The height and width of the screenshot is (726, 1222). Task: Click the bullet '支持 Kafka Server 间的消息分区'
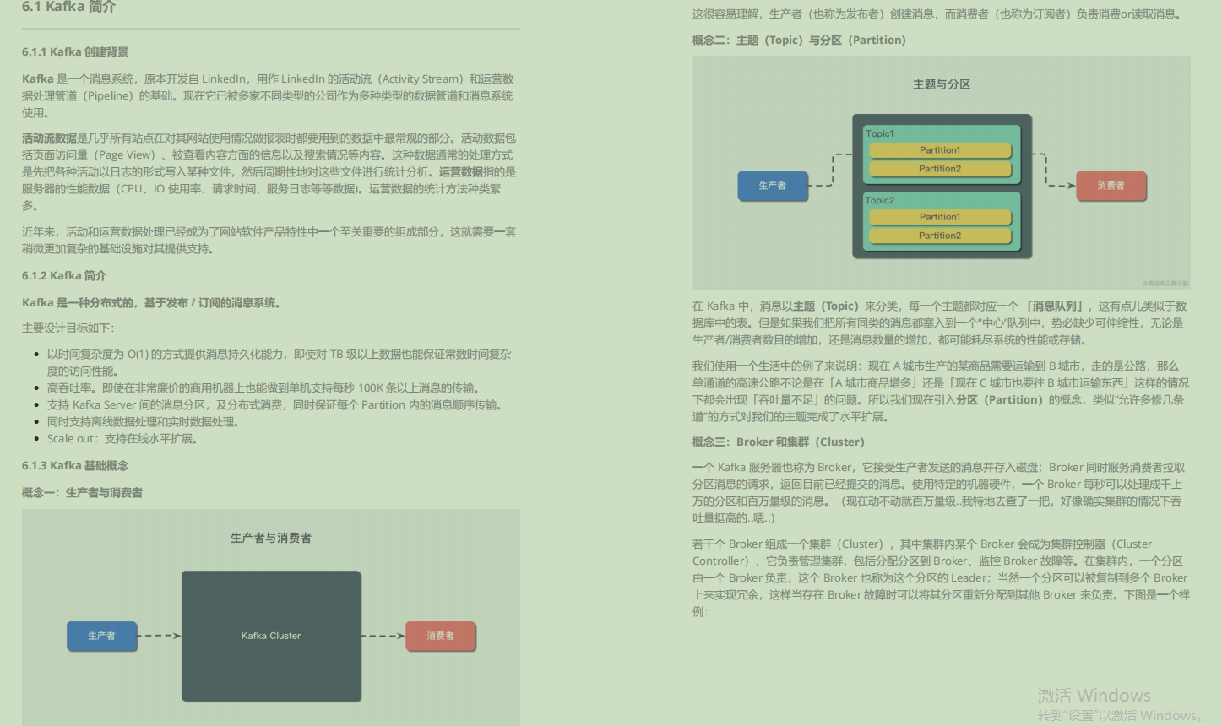tap(275, 405)
